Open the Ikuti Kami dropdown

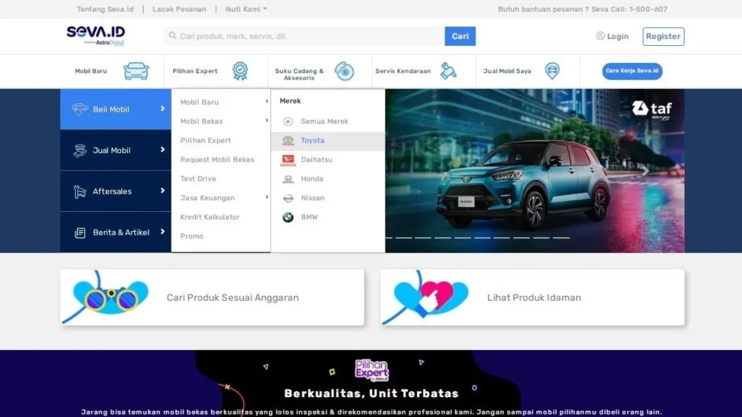click(x=246, y=9)
